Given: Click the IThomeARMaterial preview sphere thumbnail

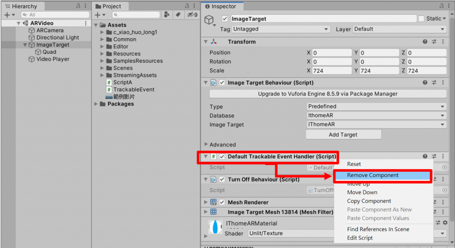Looking at the screenshot, I should [x=216, y=227].
